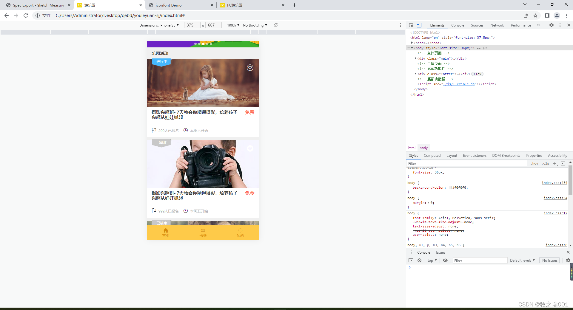Toggle :hov element state panel
Screen dimensions: 573x310
click(x=535, y=163)
